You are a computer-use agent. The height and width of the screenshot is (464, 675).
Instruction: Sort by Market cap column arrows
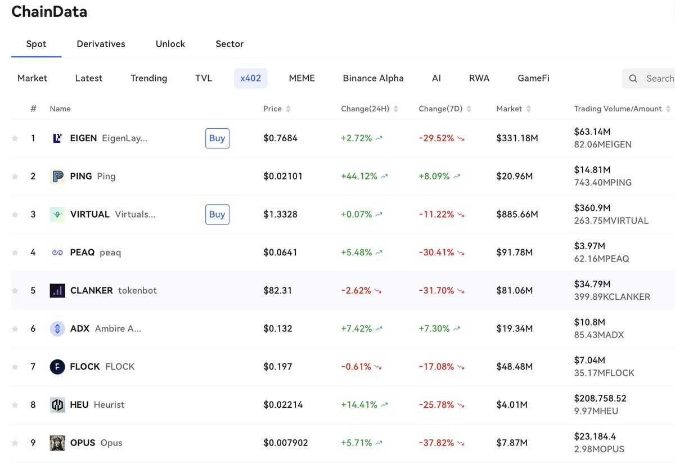click(529, 109)
